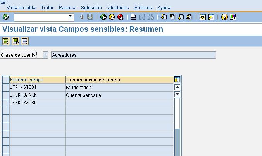Screen dimensions: 262x156
Task: Click the Denominación de campo column header
Action: pos(119,80)
